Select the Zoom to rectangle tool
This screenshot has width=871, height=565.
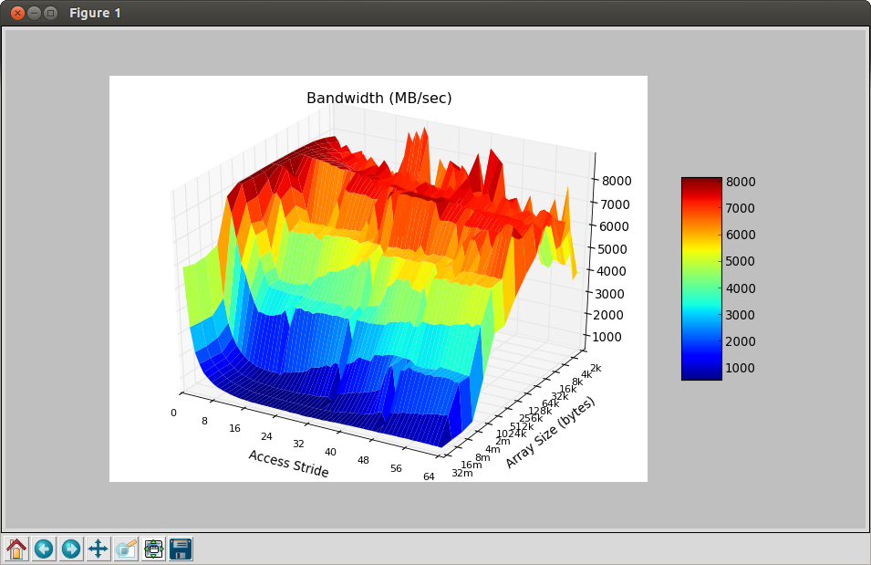coord(126,549)
